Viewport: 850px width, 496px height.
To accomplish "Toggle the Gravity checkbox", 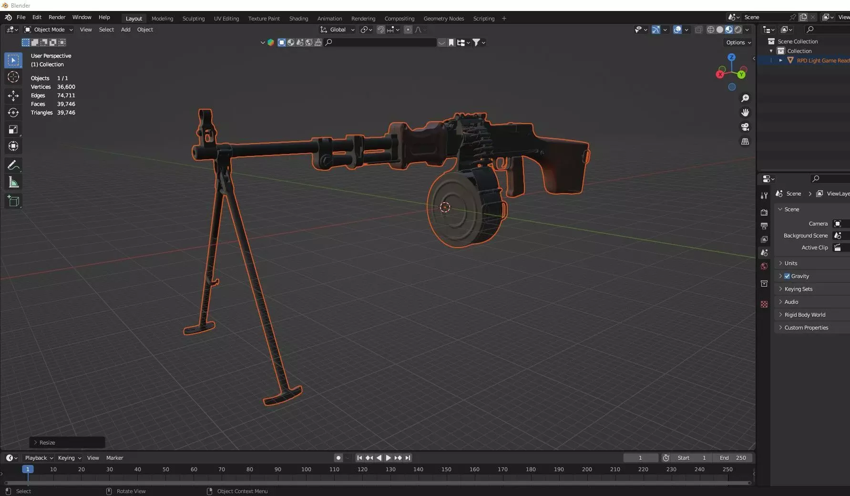I will pyautogui.click(x=787, y=276).
